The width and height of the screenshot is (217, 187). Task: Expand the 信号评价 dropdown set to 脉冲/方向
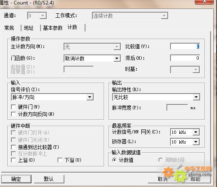click(x=52, y=97)
